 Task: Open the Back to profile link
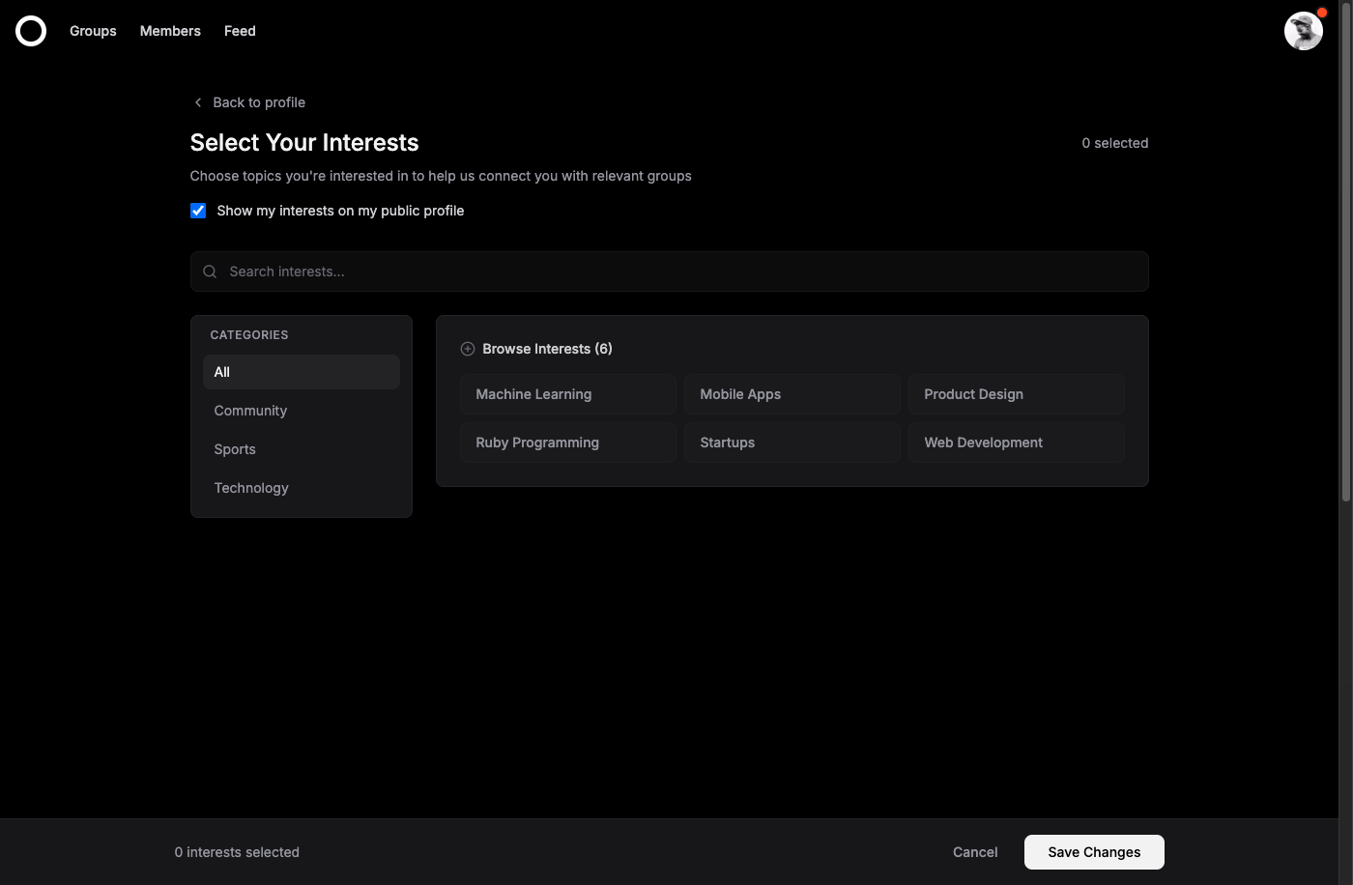pos(259,101)
